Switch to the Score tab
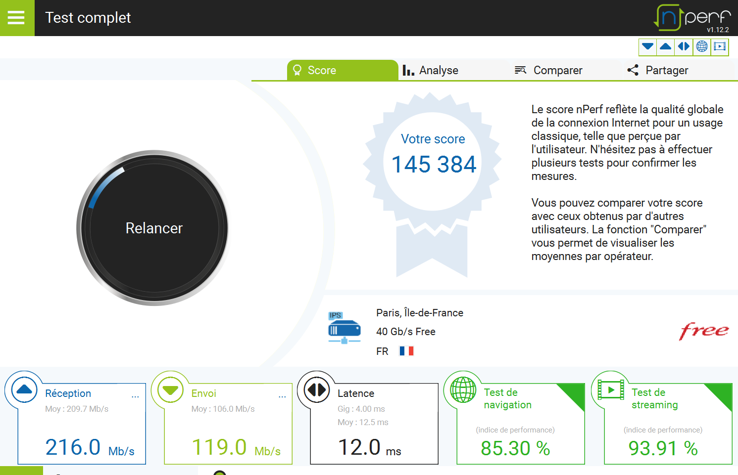738x475 pixels. click(x=343, y=70)
